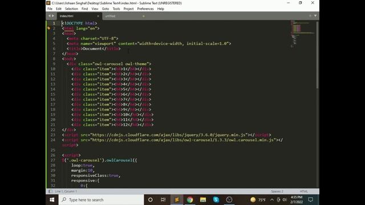Viewport: 365px width, 205px height.
Task: Click the volume speaker icon
Action: coord(285,200)
